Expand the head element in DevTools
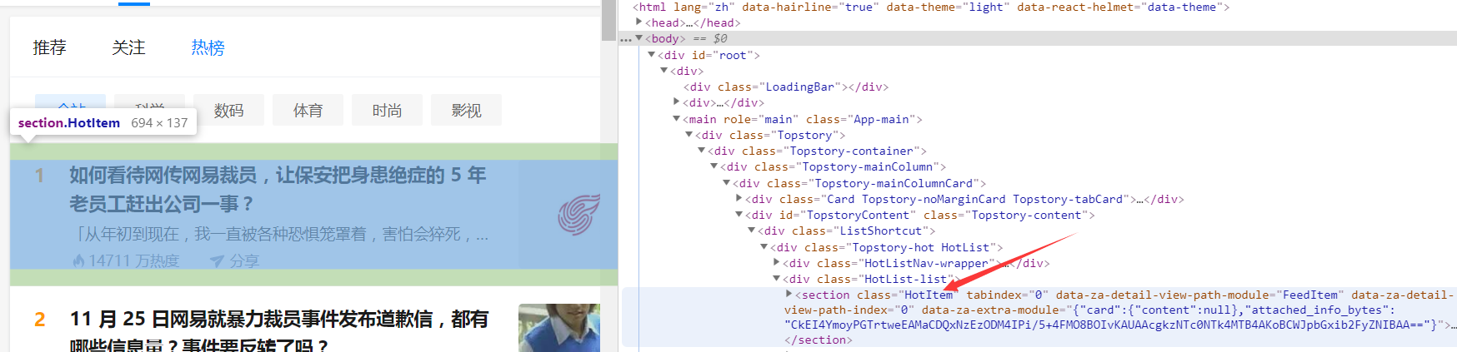The height and width of the screenshot is (352, 1457). pyautogui.click(x=639, y=22)
